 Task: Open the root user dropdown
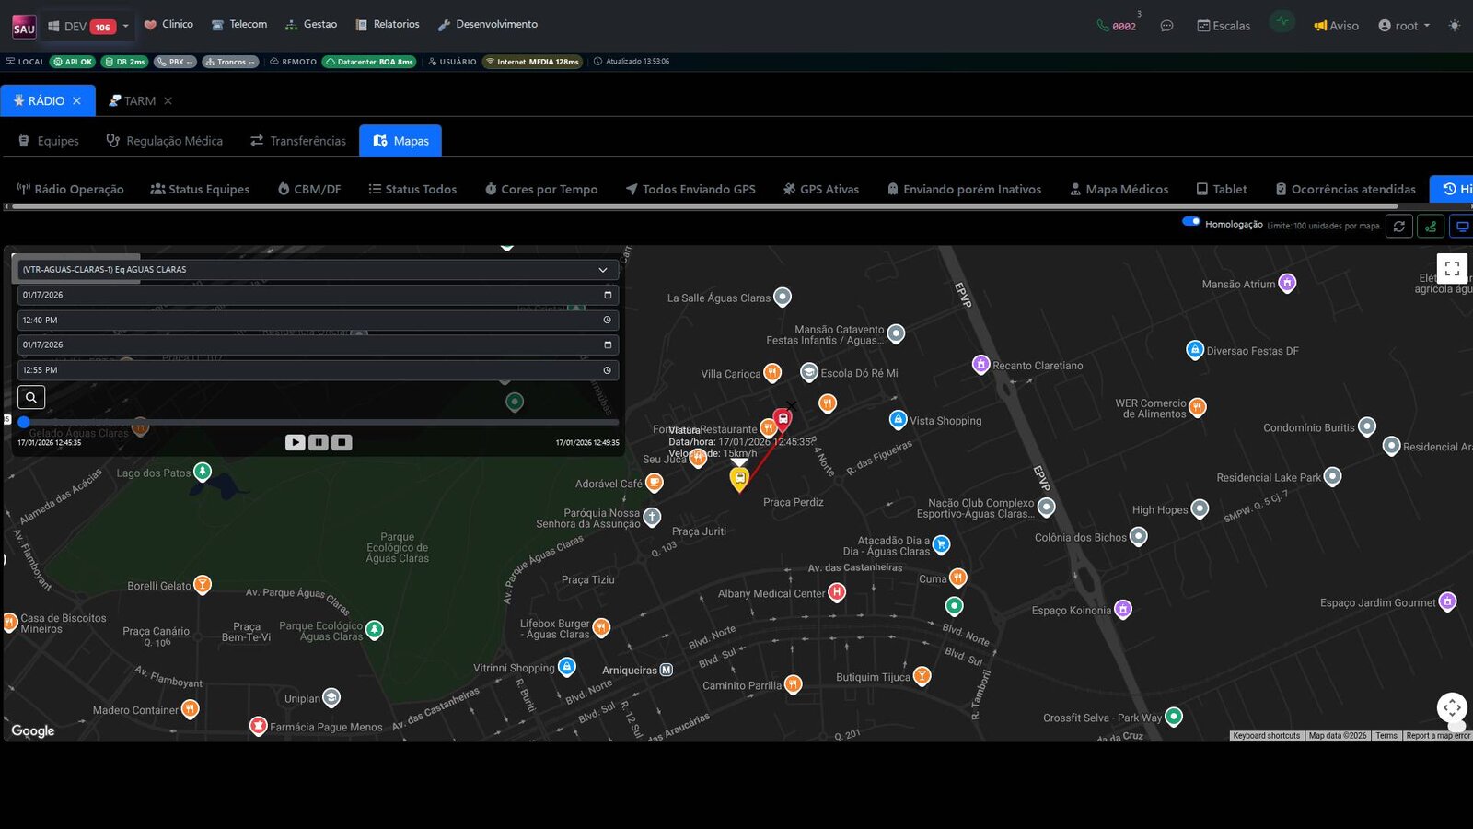pos(1404,26)
